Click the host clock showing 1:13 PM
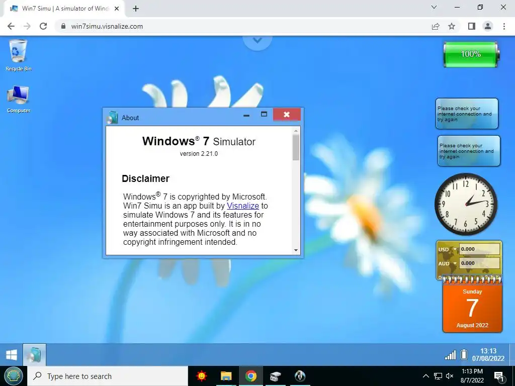 (472, 376)
